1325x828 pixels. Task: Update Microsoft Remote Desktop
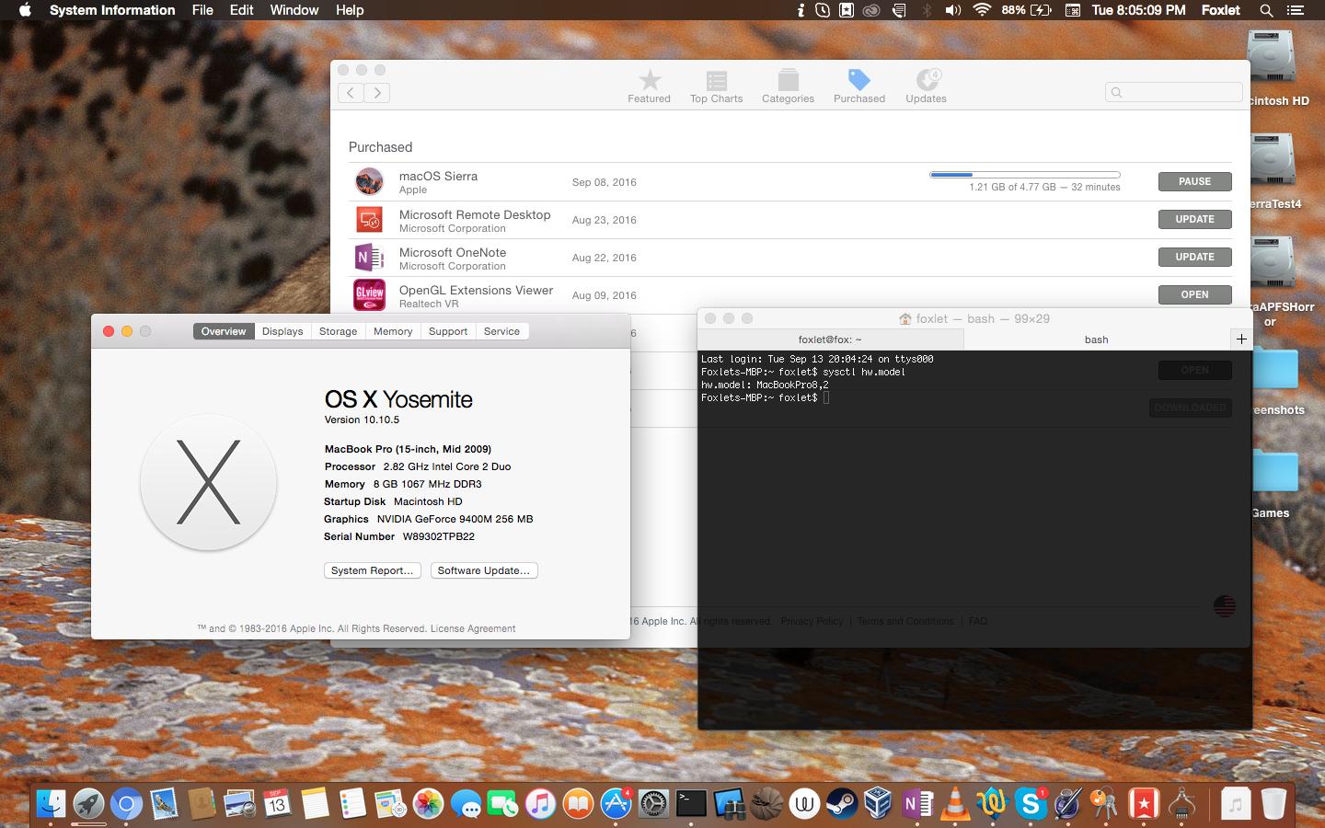[1194, 219]
